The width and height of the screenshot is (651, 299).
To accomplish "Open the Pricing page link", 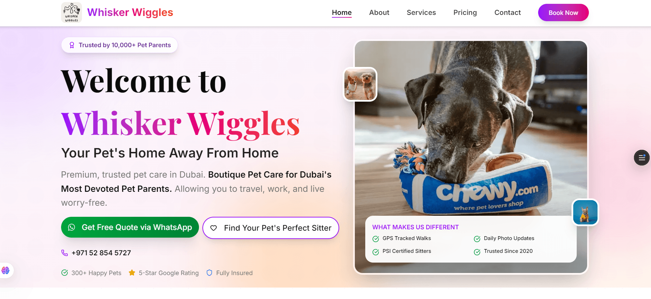I will click(465, 12).
